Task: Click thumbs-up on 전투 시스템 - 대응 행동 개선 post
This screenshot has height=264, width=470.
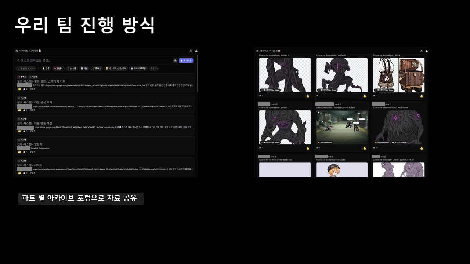Action: [19, 131]
